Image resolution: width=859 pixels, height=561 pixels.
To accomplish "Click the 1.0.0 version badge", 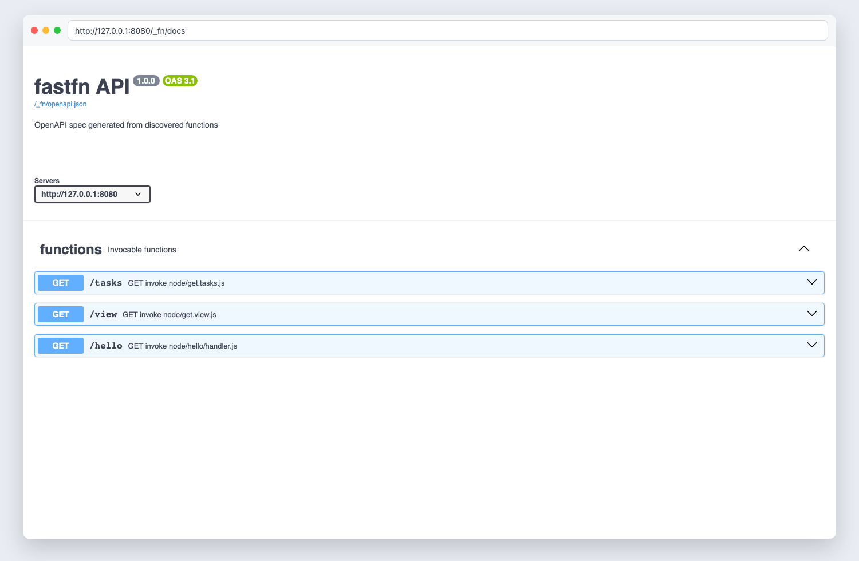I will pos(147,81).
